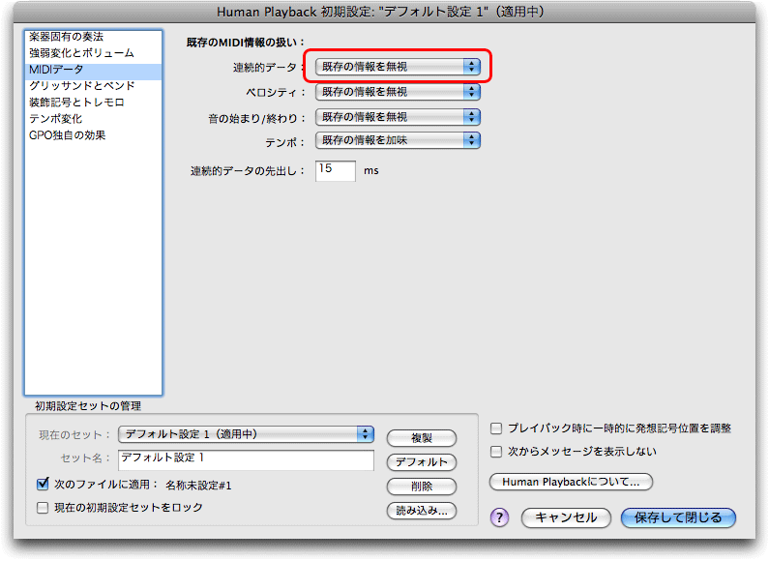Image resolution: width=769 pixels, height=561 pixels.
Task: Enable 次からメッセージを表示しない checkbox
Action: [496, 452]
